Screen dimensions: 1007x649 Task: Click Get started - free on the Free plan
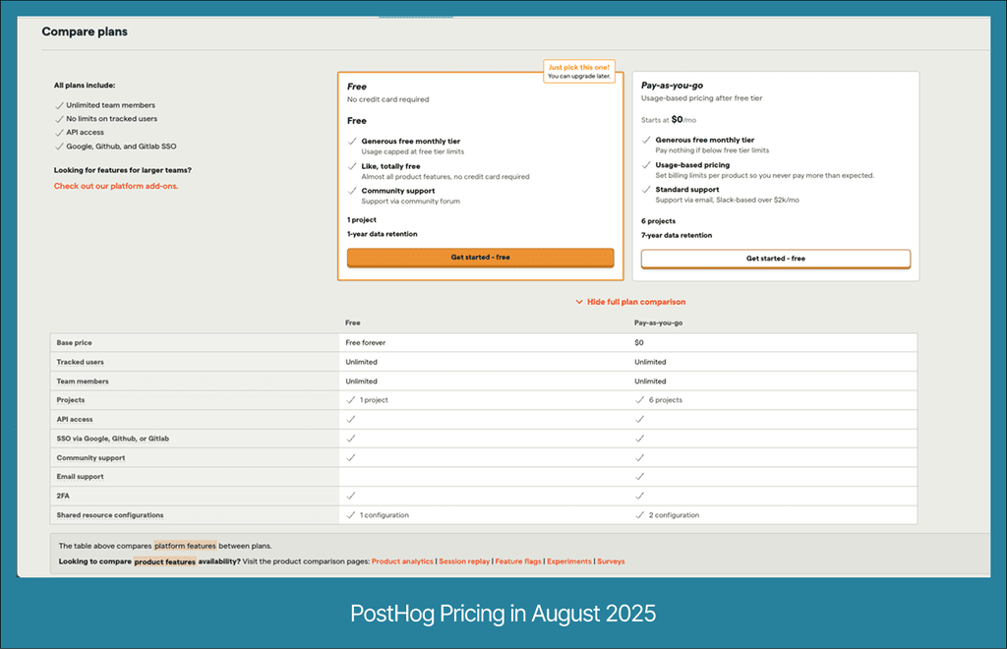point(481,258)
